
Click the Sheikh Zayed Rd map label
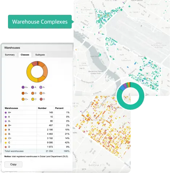coord(87,108)
